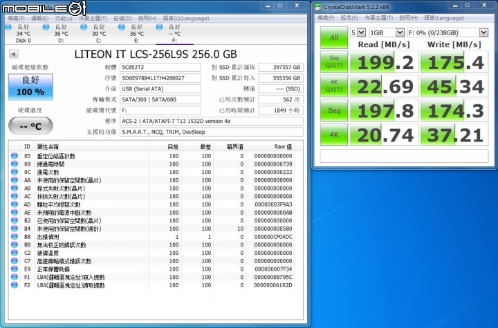Image resolution: width=498 pixels, height=328 pixels.
Task: Select drive C: status orb
Action: click(84, 28)
